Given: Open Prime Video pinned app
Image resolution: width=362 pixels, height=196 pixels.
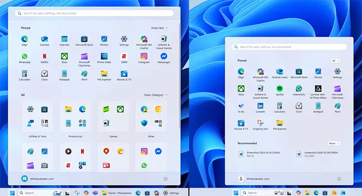Looking at the screenshot, I should 104,58.
